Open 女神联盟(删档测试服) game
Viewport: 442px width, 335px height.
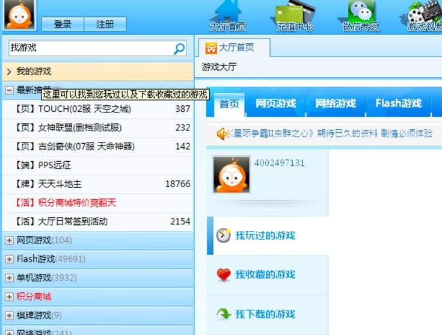tap(97, 128)
